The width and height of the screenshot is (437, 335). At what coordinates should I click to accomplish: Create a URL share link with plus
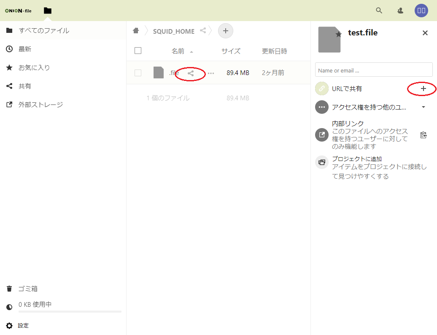point(424,88)
